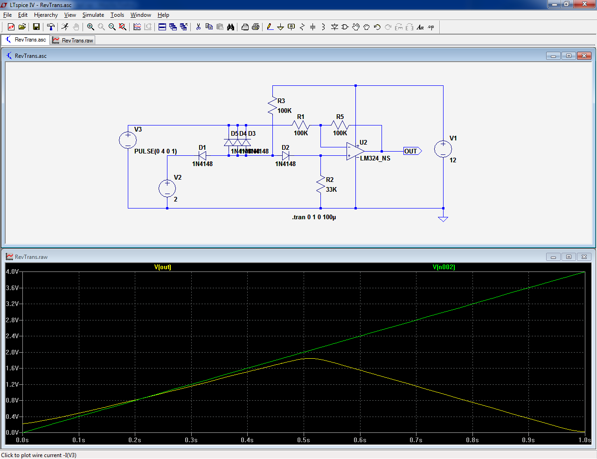The height and width of the screenshot is (459, 597).
Task: Click the Run simulation icon
Action: coord(65,27)
